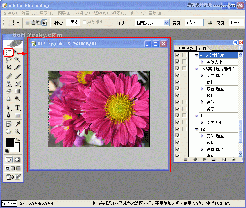Viewport: 246px width, 208px height.
Task: Toggle checkbox for 4×6英寸照片 action
Action: pyautogui.click(x=177, y=55)
